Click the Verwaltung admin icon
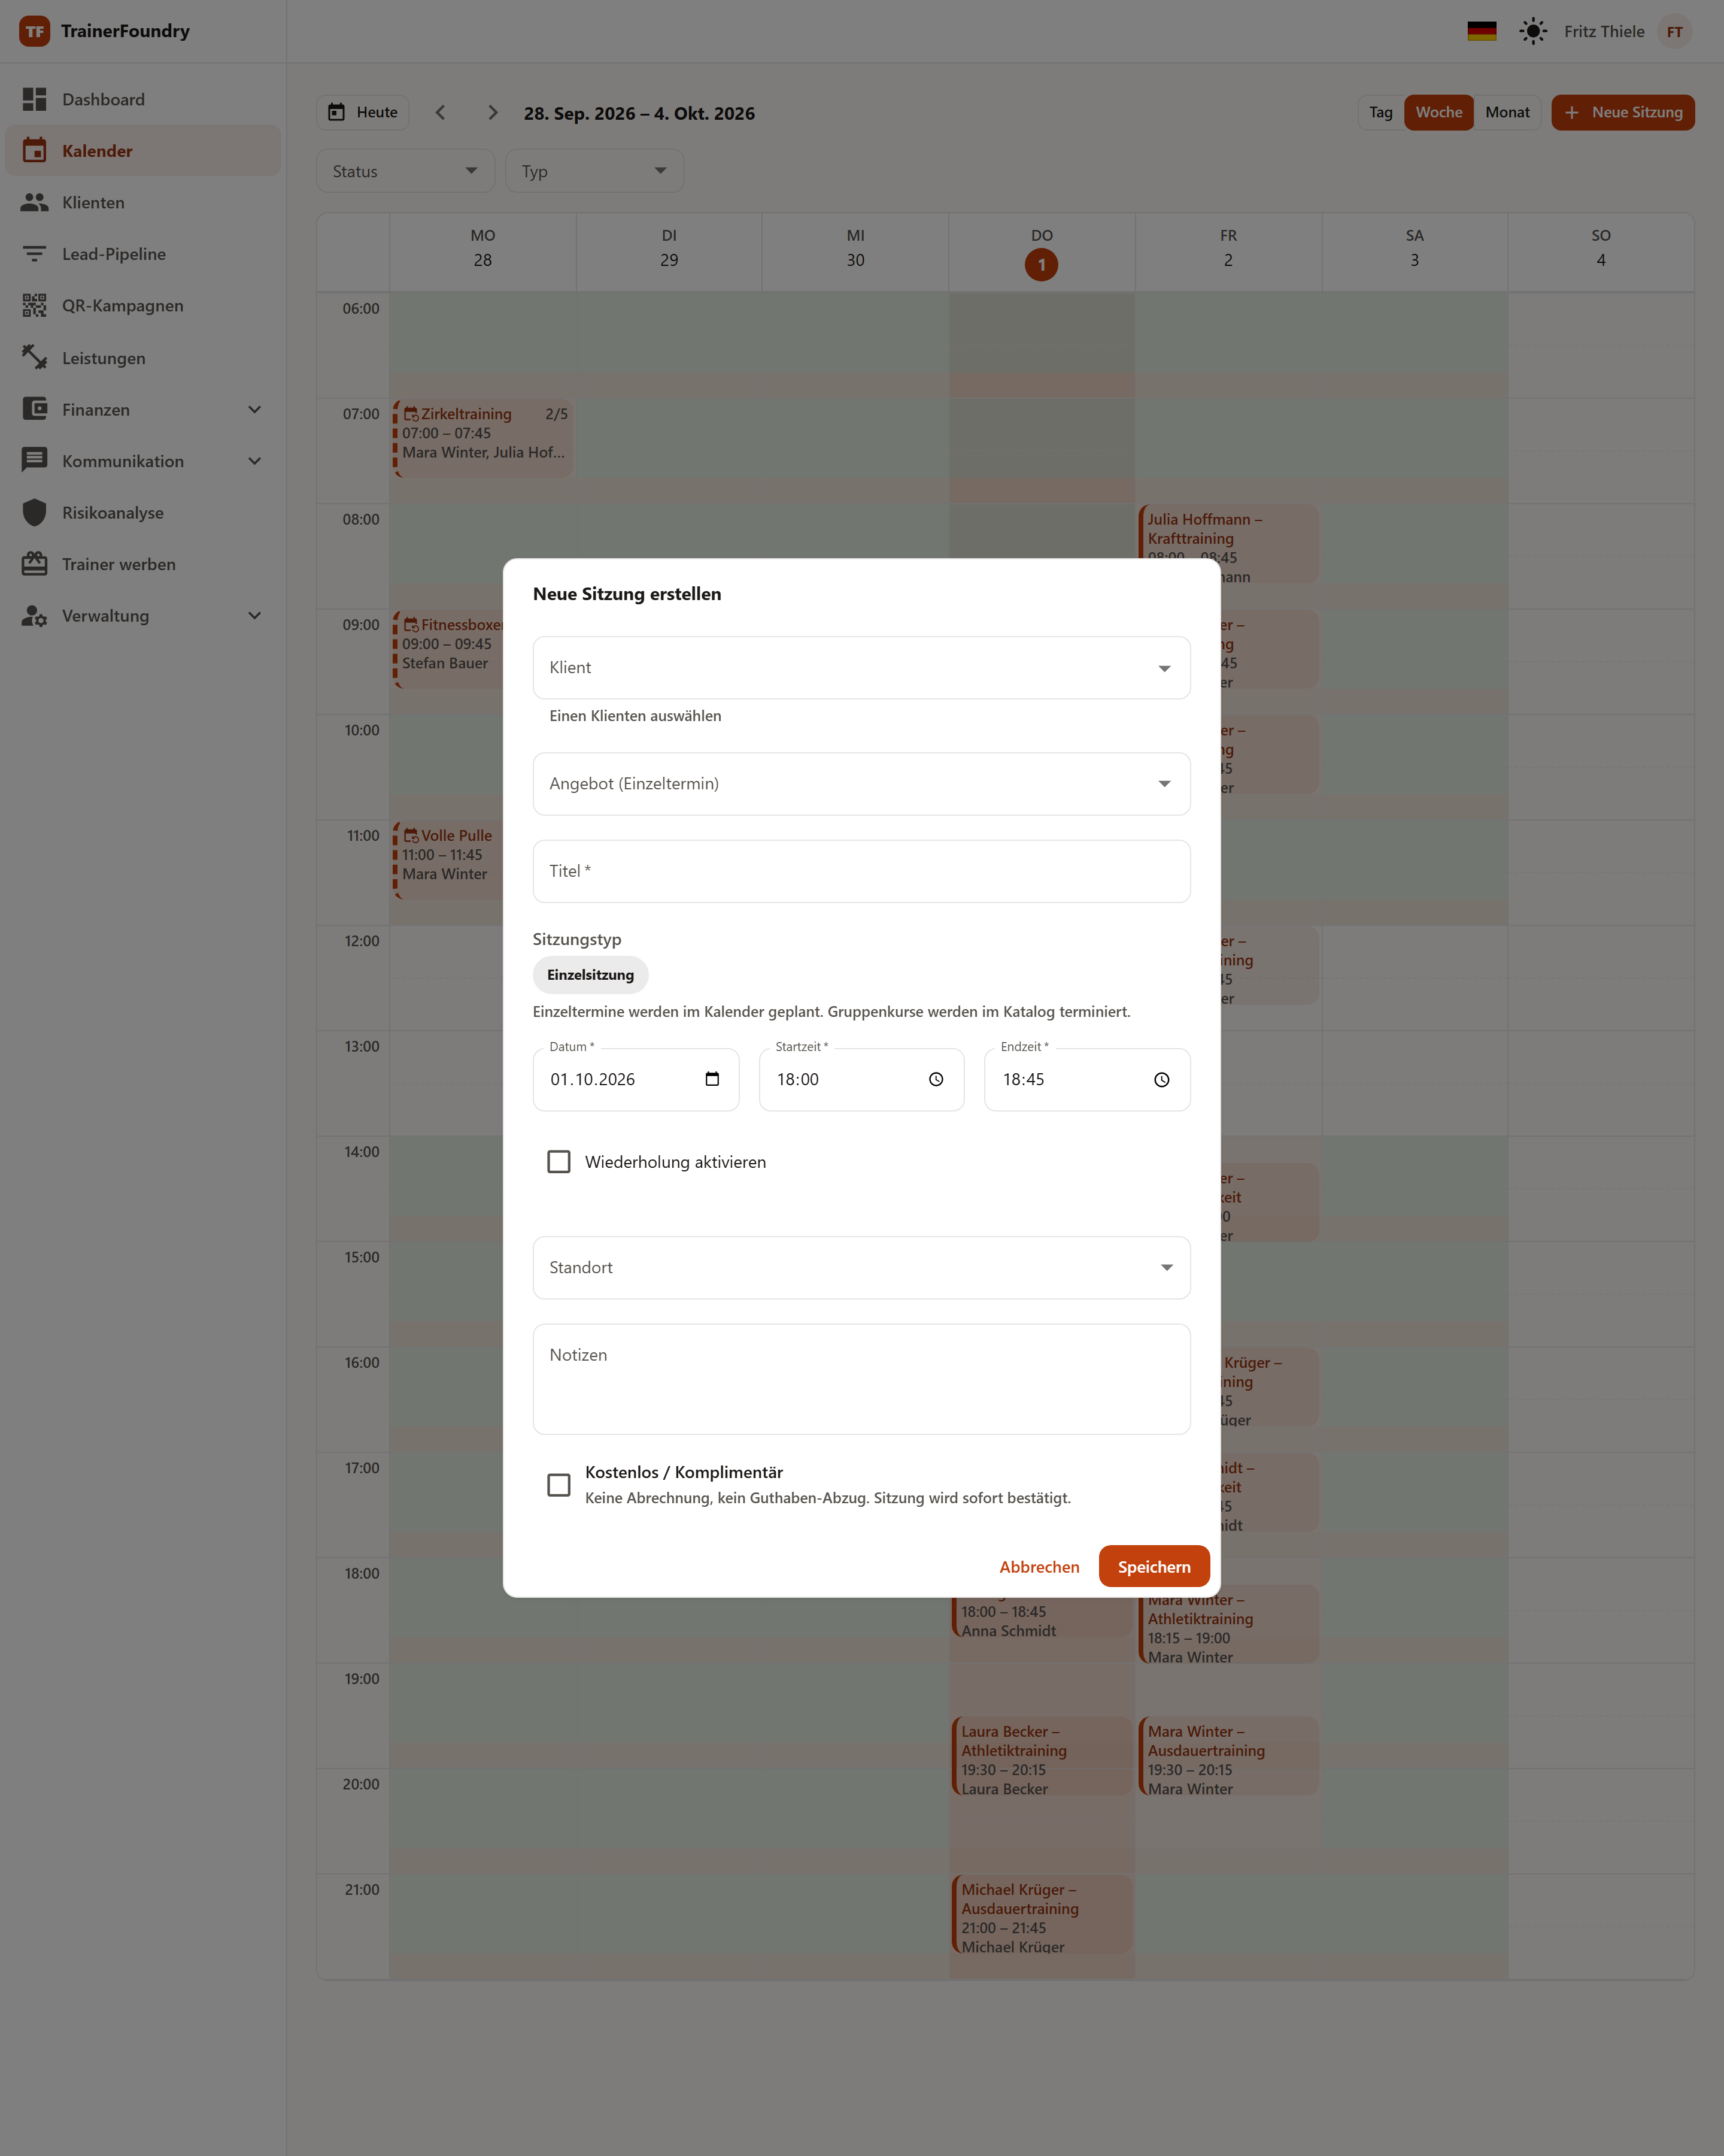1724x2156 pixels. tap(35, 615)
